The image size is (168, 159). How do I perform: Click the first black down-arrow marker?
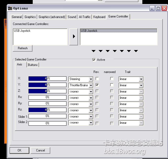click(x=93, y=51)
